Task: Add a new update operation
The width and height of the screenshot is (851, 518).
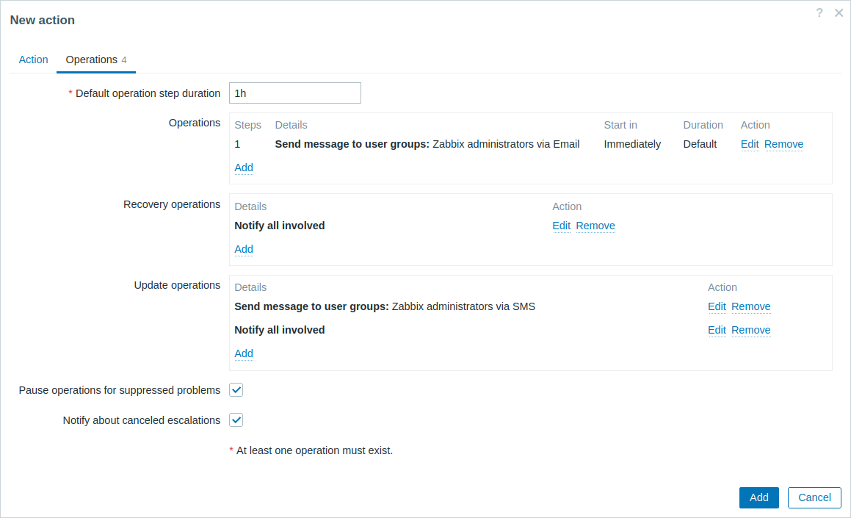Action: 244,353
